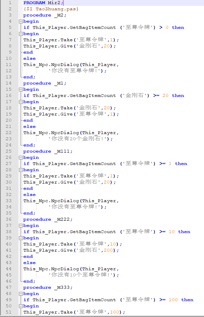The width and height of the screenshot is (204, 317).
Task: Place cursor on 'procedure _M222;' line
Action: tap(48, 219)
